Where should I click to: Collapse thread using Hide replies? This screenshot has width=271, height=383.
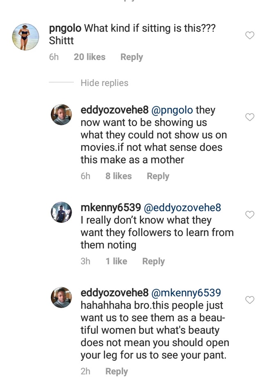pyautogui.click(x=104, y=83)
